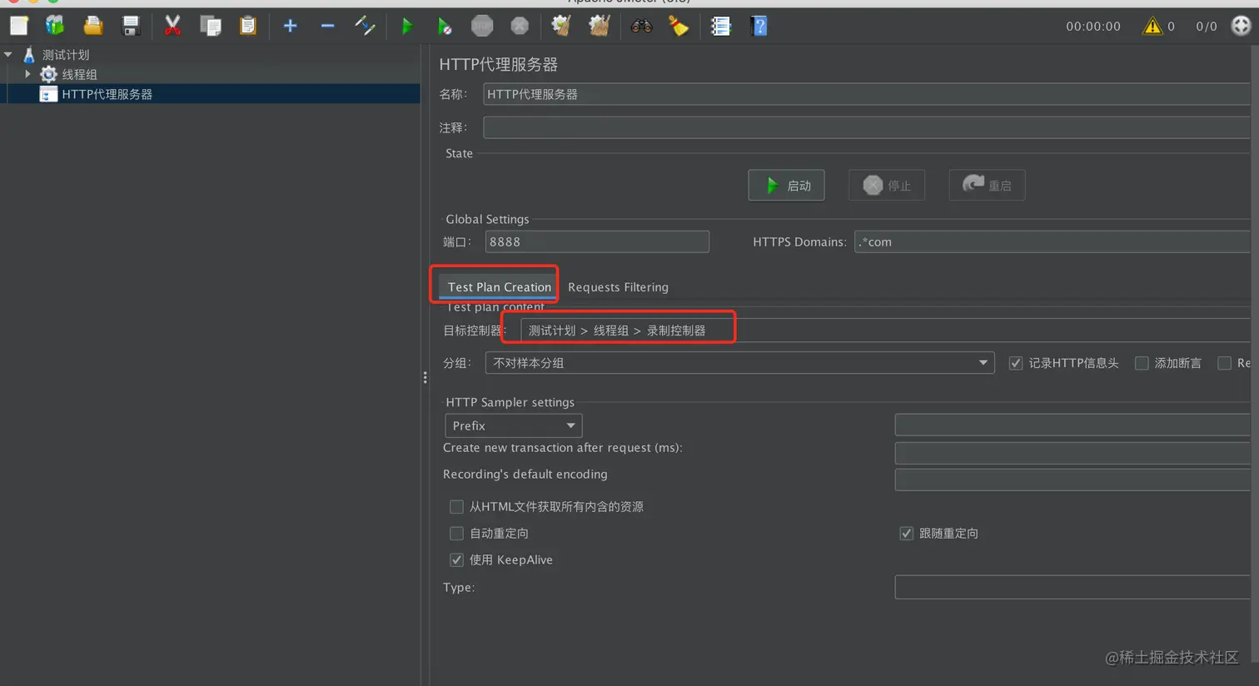Enable 从HTML文件获取所有内含的资源 checkbox
The width and height of the screenshot is (1259, 686).
pyautogui.click(x=456, y=507)
